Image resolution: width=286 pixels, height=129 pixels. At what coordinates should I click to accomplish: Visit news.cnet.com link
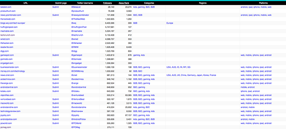click(7, 75)
